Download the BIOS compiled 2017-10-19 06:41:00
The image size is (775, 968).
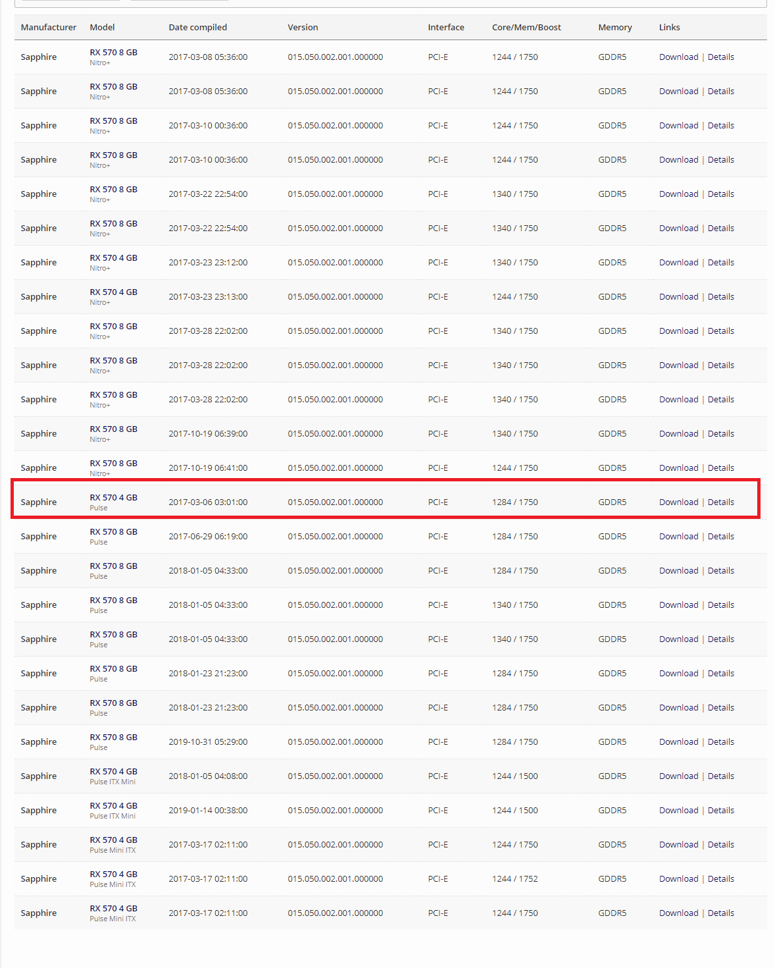678,468
